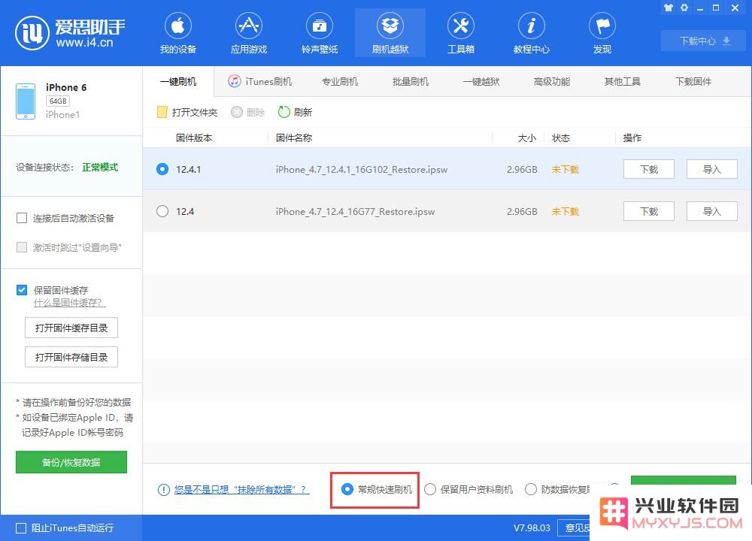Click the info icon beside 抹除所有数据 link
The width and height of the screenshot is (752, 541).
[163, 490]
